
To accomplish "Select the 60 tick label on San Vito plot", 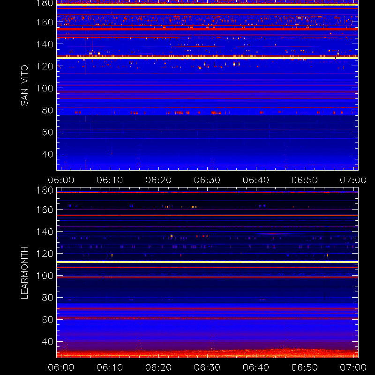I will pyautogui.click(x=47, y=132).
